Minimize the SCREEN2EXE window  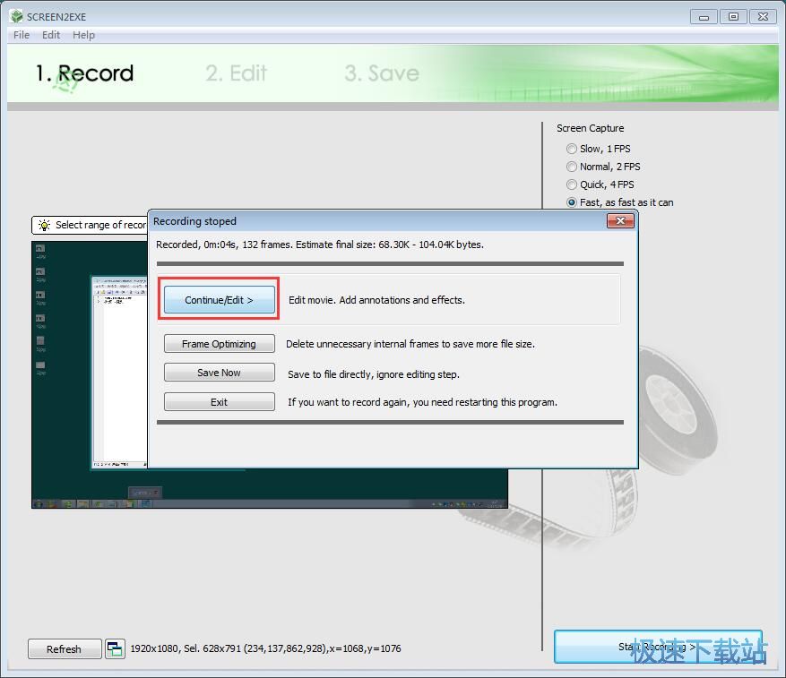[x=704, y=17]
